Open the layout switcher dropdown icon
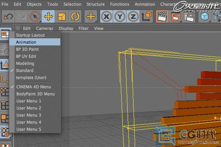The width and height of the screenshot is (221, 147). [x=5, y=34]
